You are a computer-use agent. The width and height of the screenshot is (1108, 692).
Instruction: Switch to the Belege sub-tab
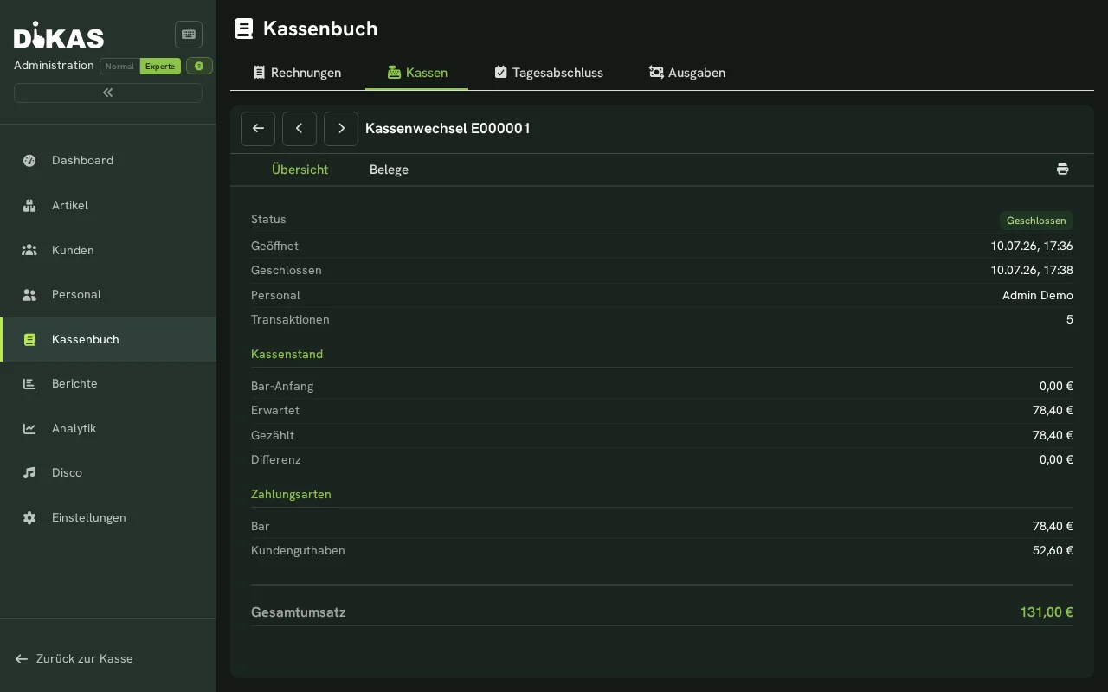389,170
